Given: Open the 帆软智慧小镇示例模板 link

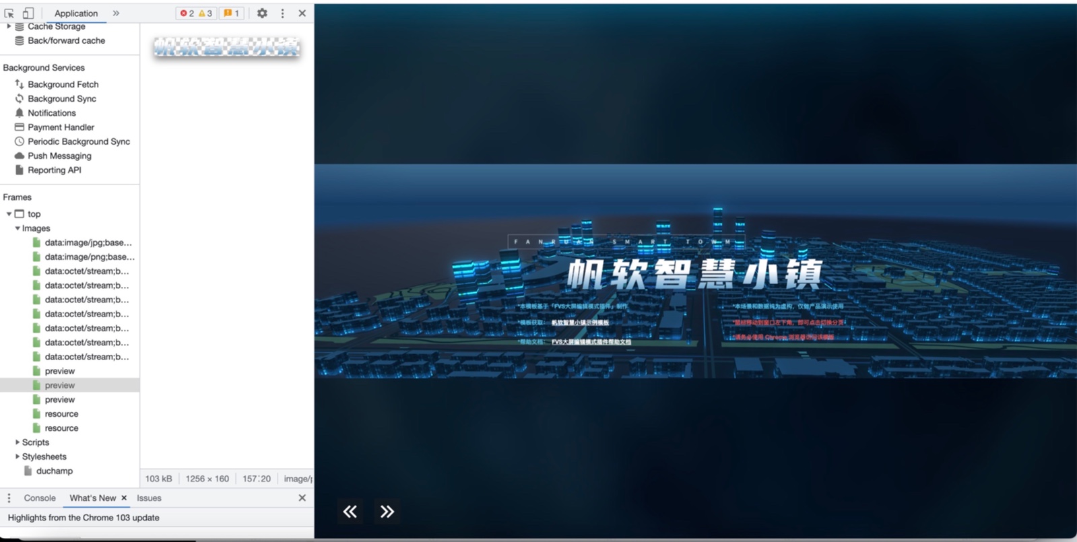Looking at the screenshot, I should (580, 323).
